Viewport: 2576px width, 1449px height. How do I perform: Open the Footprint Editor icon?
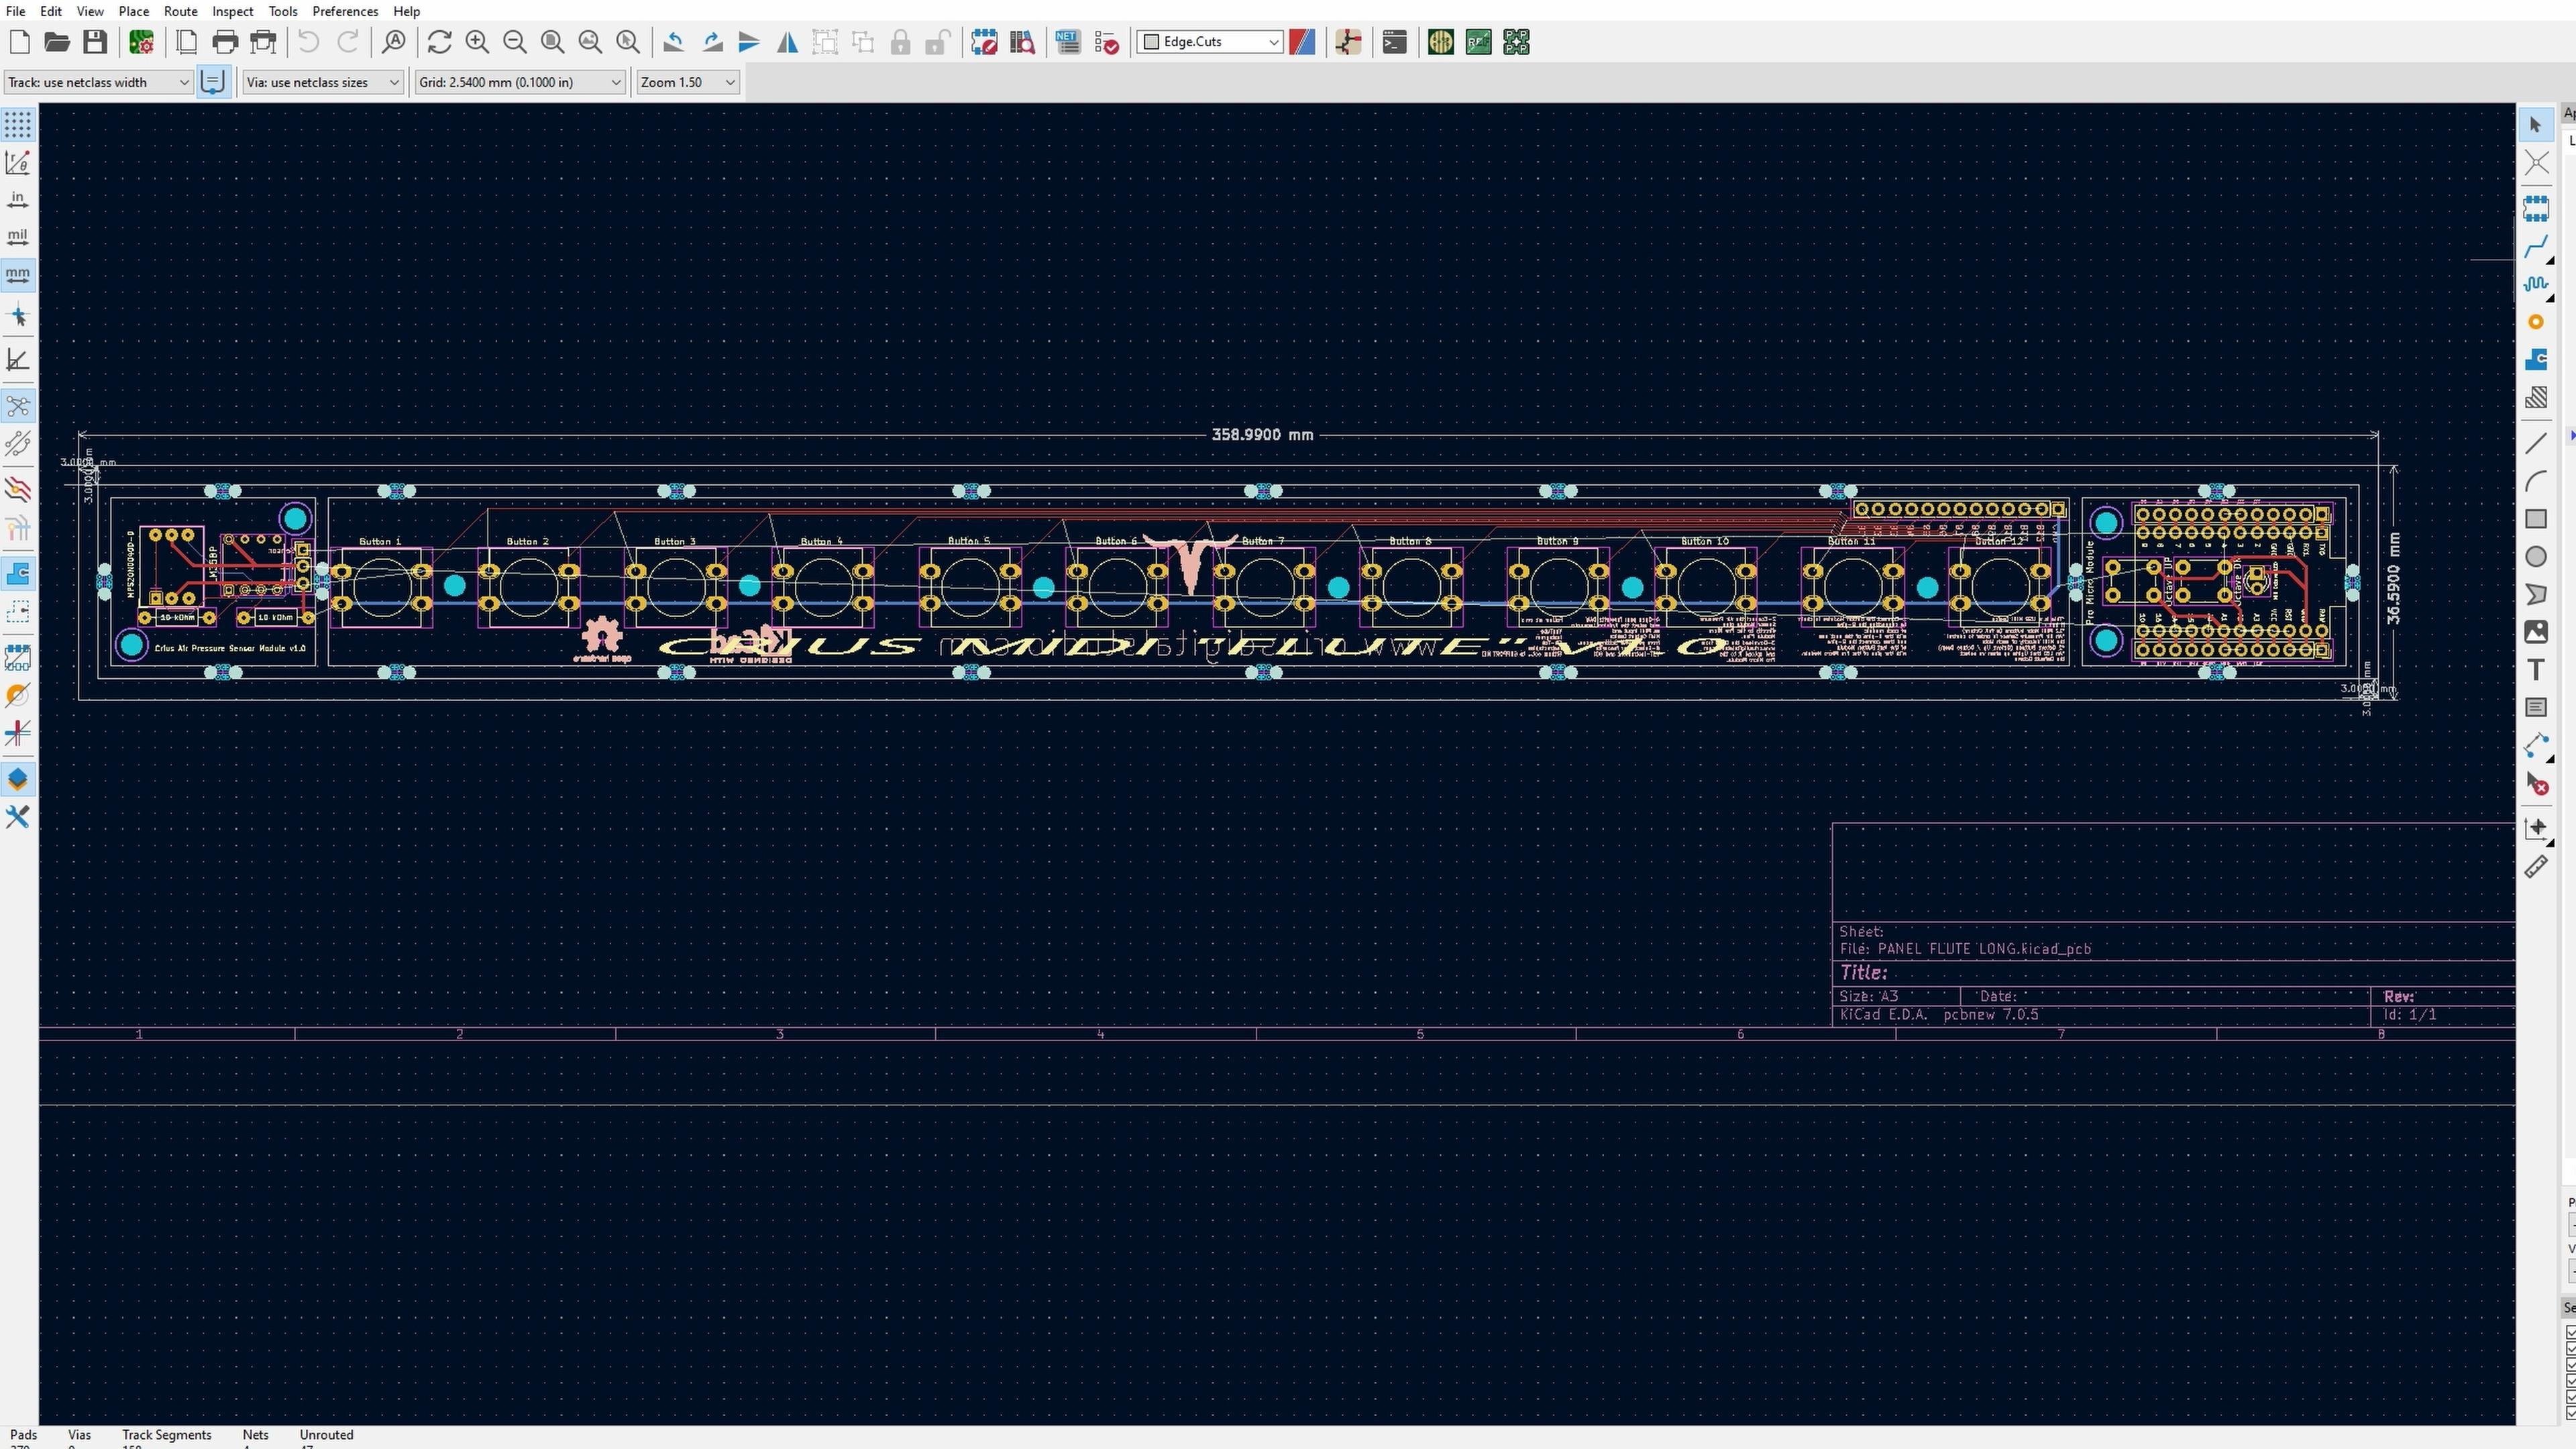point(984,42)
